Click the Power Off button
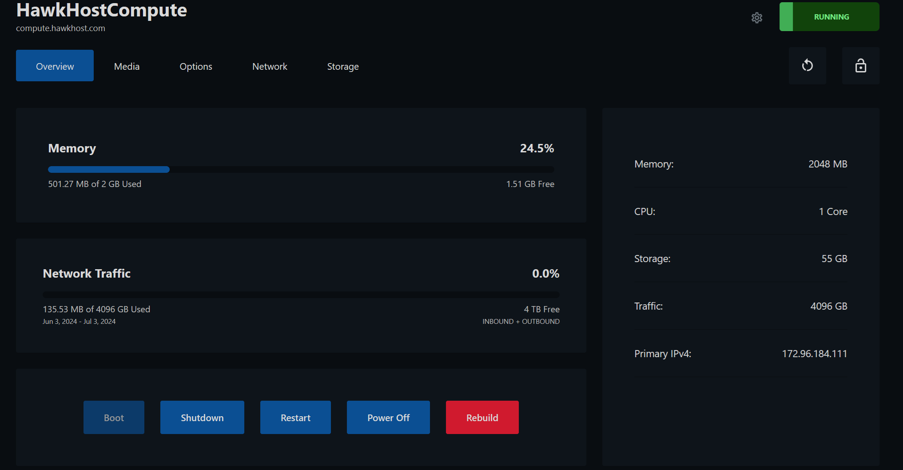The width and height of the screenshot is (903, 470). 388,418
